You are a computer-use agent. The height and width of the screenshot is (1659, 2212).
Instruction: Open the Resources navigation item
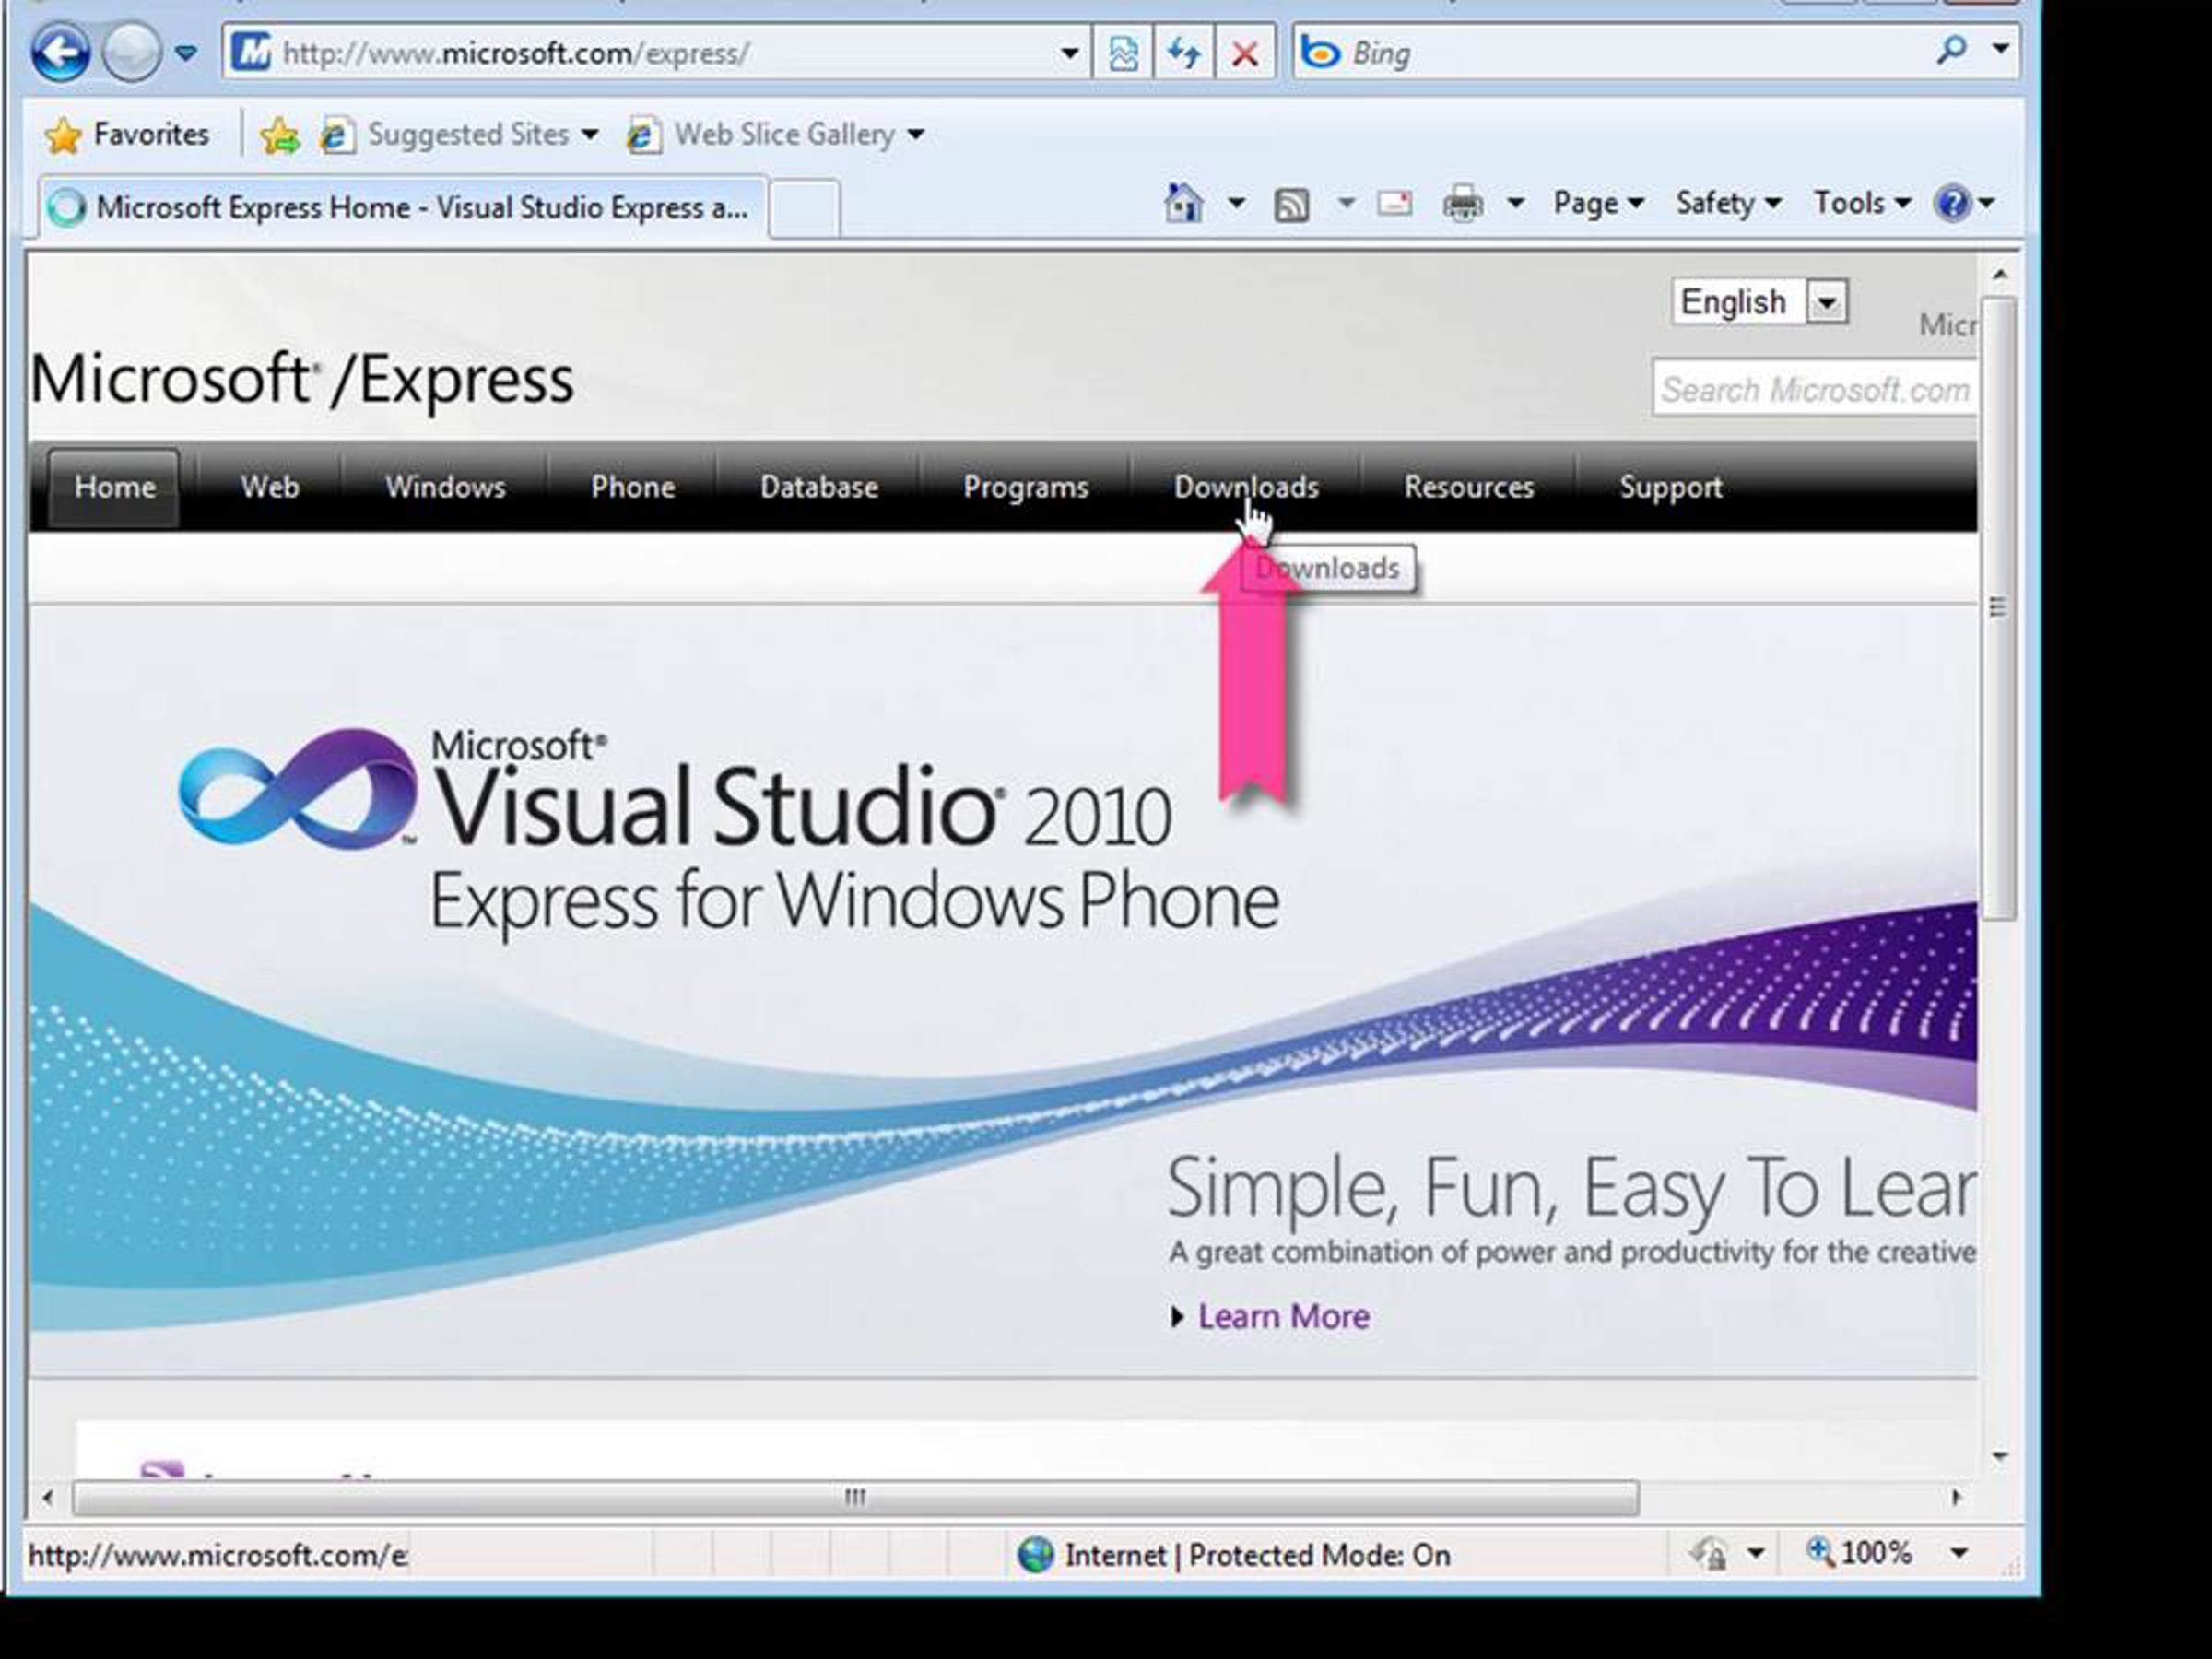(1469, 487)
